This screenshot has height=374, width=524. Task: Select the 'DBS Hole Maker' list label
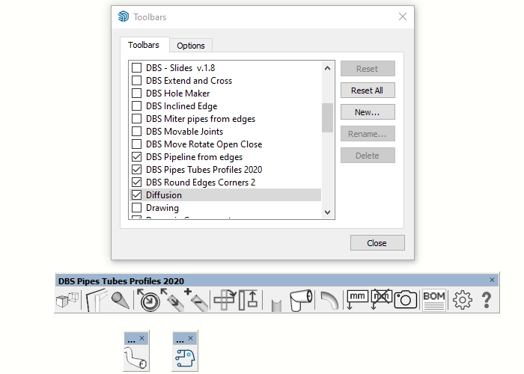point(178,93)
